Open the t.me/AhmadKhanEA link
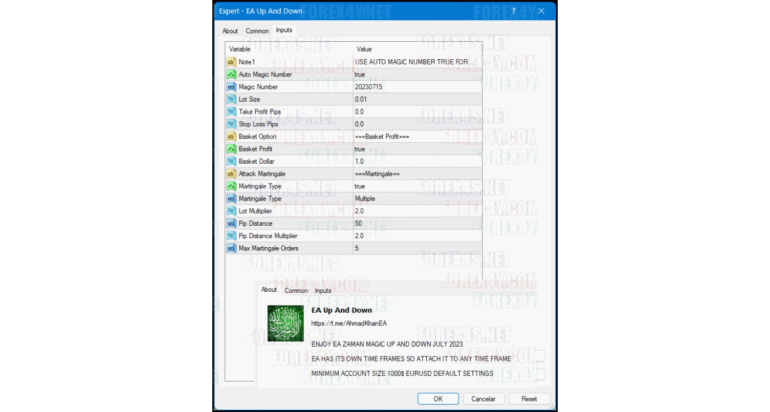The width and height of the screenshot is (770, 412). coord(349,324)
